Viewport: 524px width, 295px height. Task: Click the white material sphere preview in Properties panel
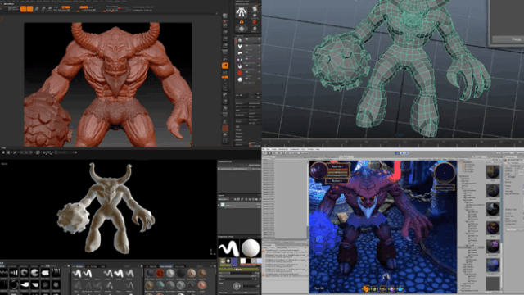(x=251, y=248)
